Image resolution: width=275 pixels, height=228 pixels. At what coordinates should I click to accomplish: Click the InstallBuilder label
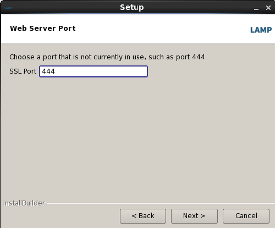pyautogui.click(x=24, y=203)
